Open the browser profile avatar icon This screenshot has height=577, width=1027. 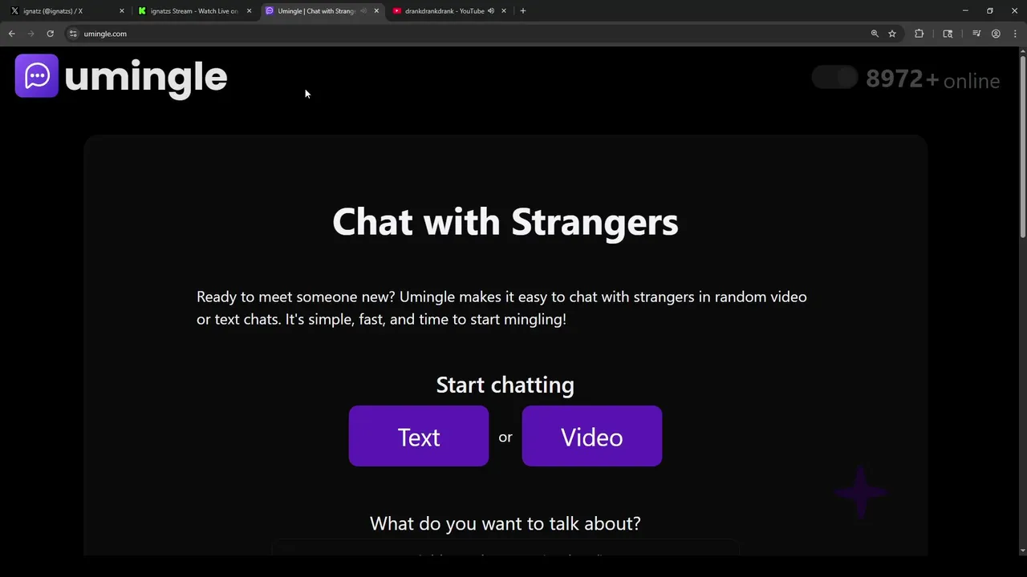(996, 34)
